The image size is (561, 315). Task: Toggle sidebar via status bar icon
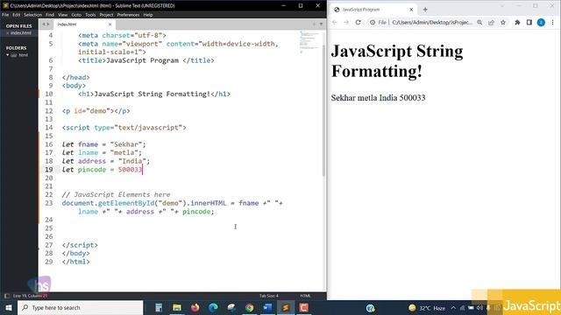tap(6, 296)
